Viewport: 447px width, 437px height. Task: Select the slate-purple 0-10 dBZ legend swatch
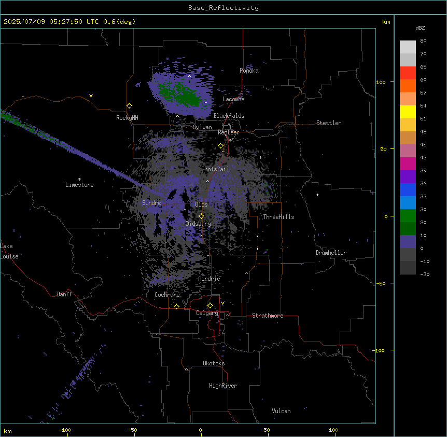coord(408,242)
